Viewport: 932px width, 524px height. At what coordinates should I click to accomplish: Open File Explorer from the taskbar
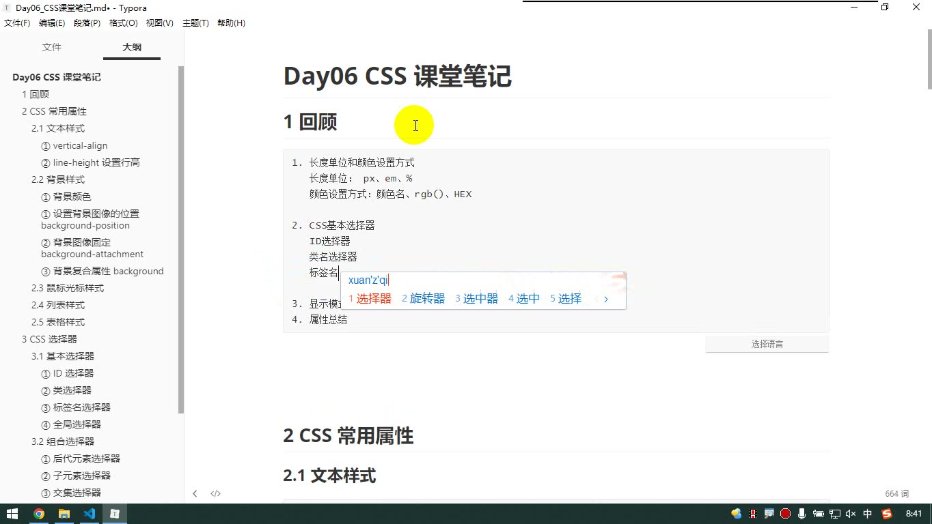(64, 514)
